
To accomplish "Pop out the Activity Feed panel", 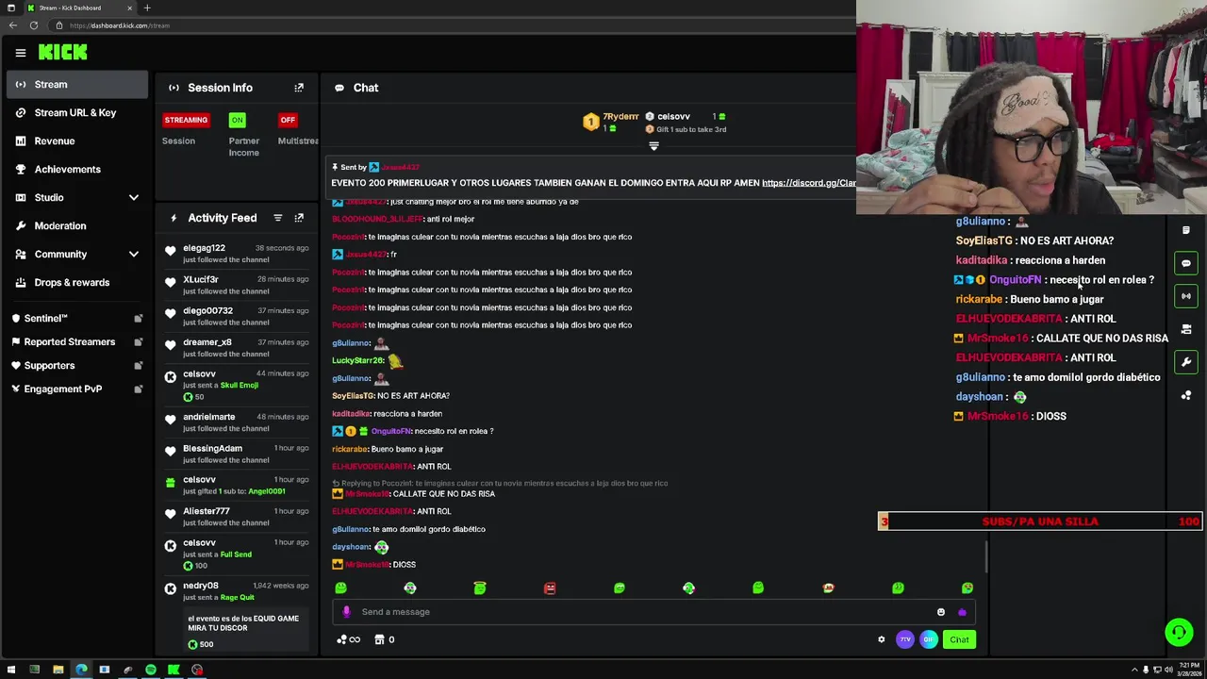I will point(299,218).
